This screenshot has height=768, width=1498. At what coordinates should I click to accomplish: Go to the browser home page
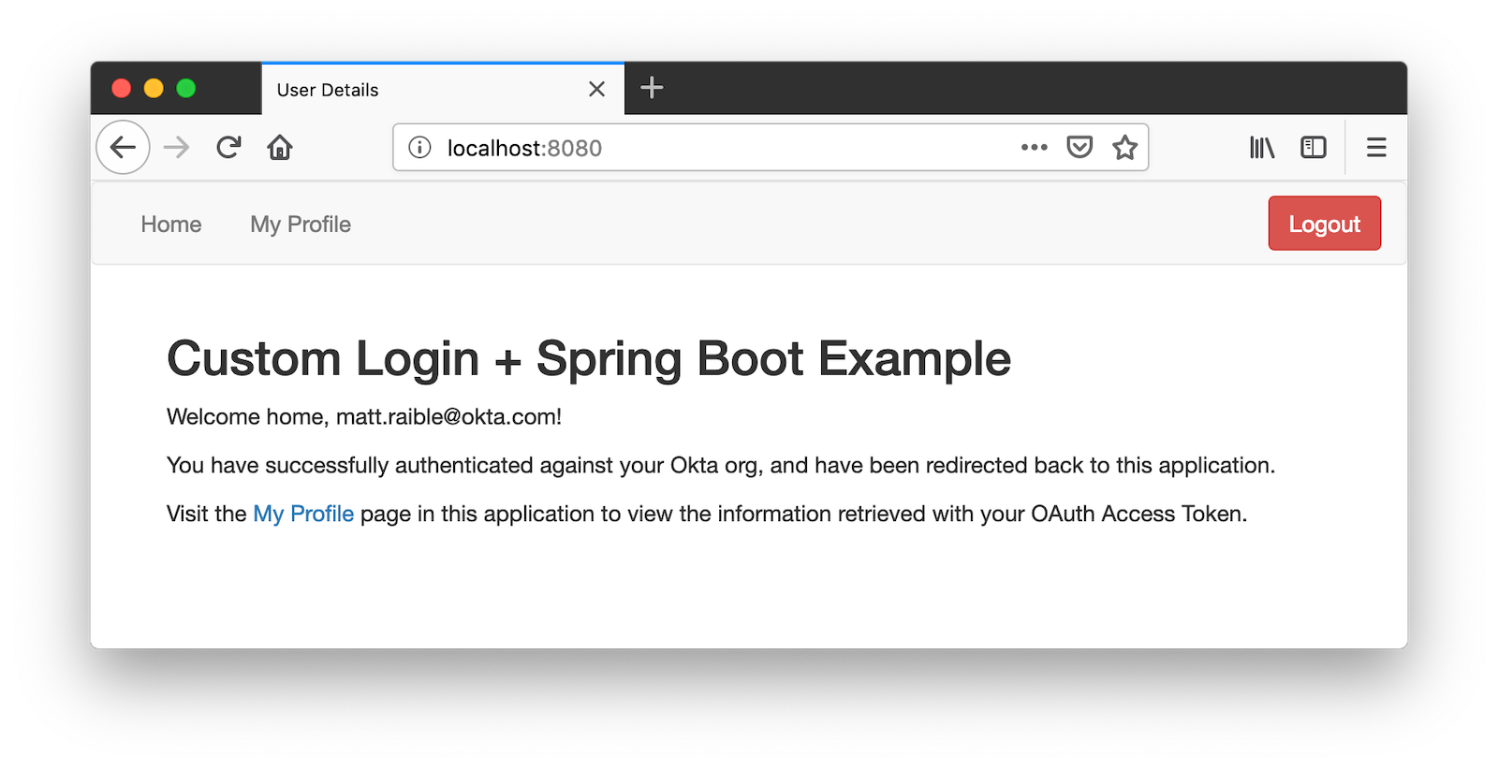(x=280, y=148)
